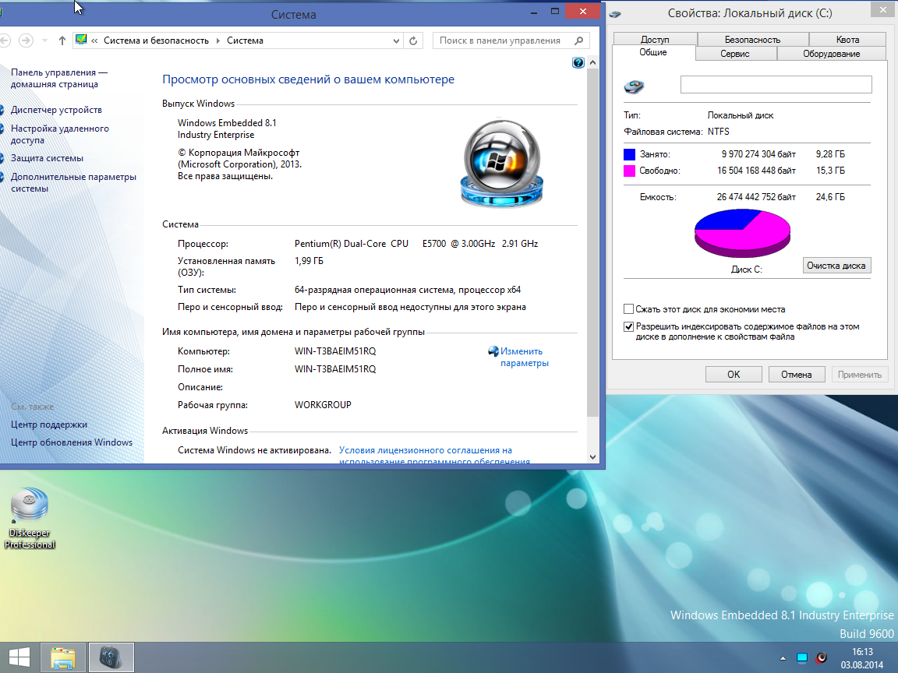Open Help with the blue question mark icon
The height and width of the screenshot is (673, 898).
tap(578, 63)
